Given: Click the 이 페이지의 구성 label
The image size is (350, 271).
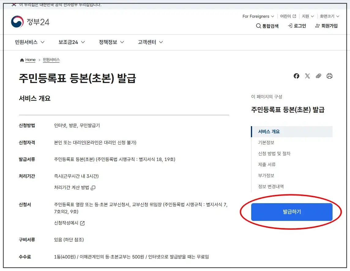Looking at the screenshot, I should tap(266, 97).
